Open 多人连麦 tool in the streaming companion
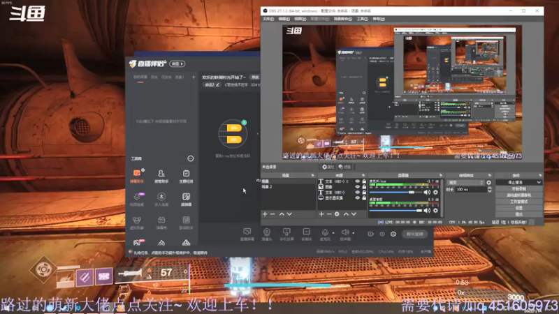Screen dimensions: 559x314 (x=161, y=200)
